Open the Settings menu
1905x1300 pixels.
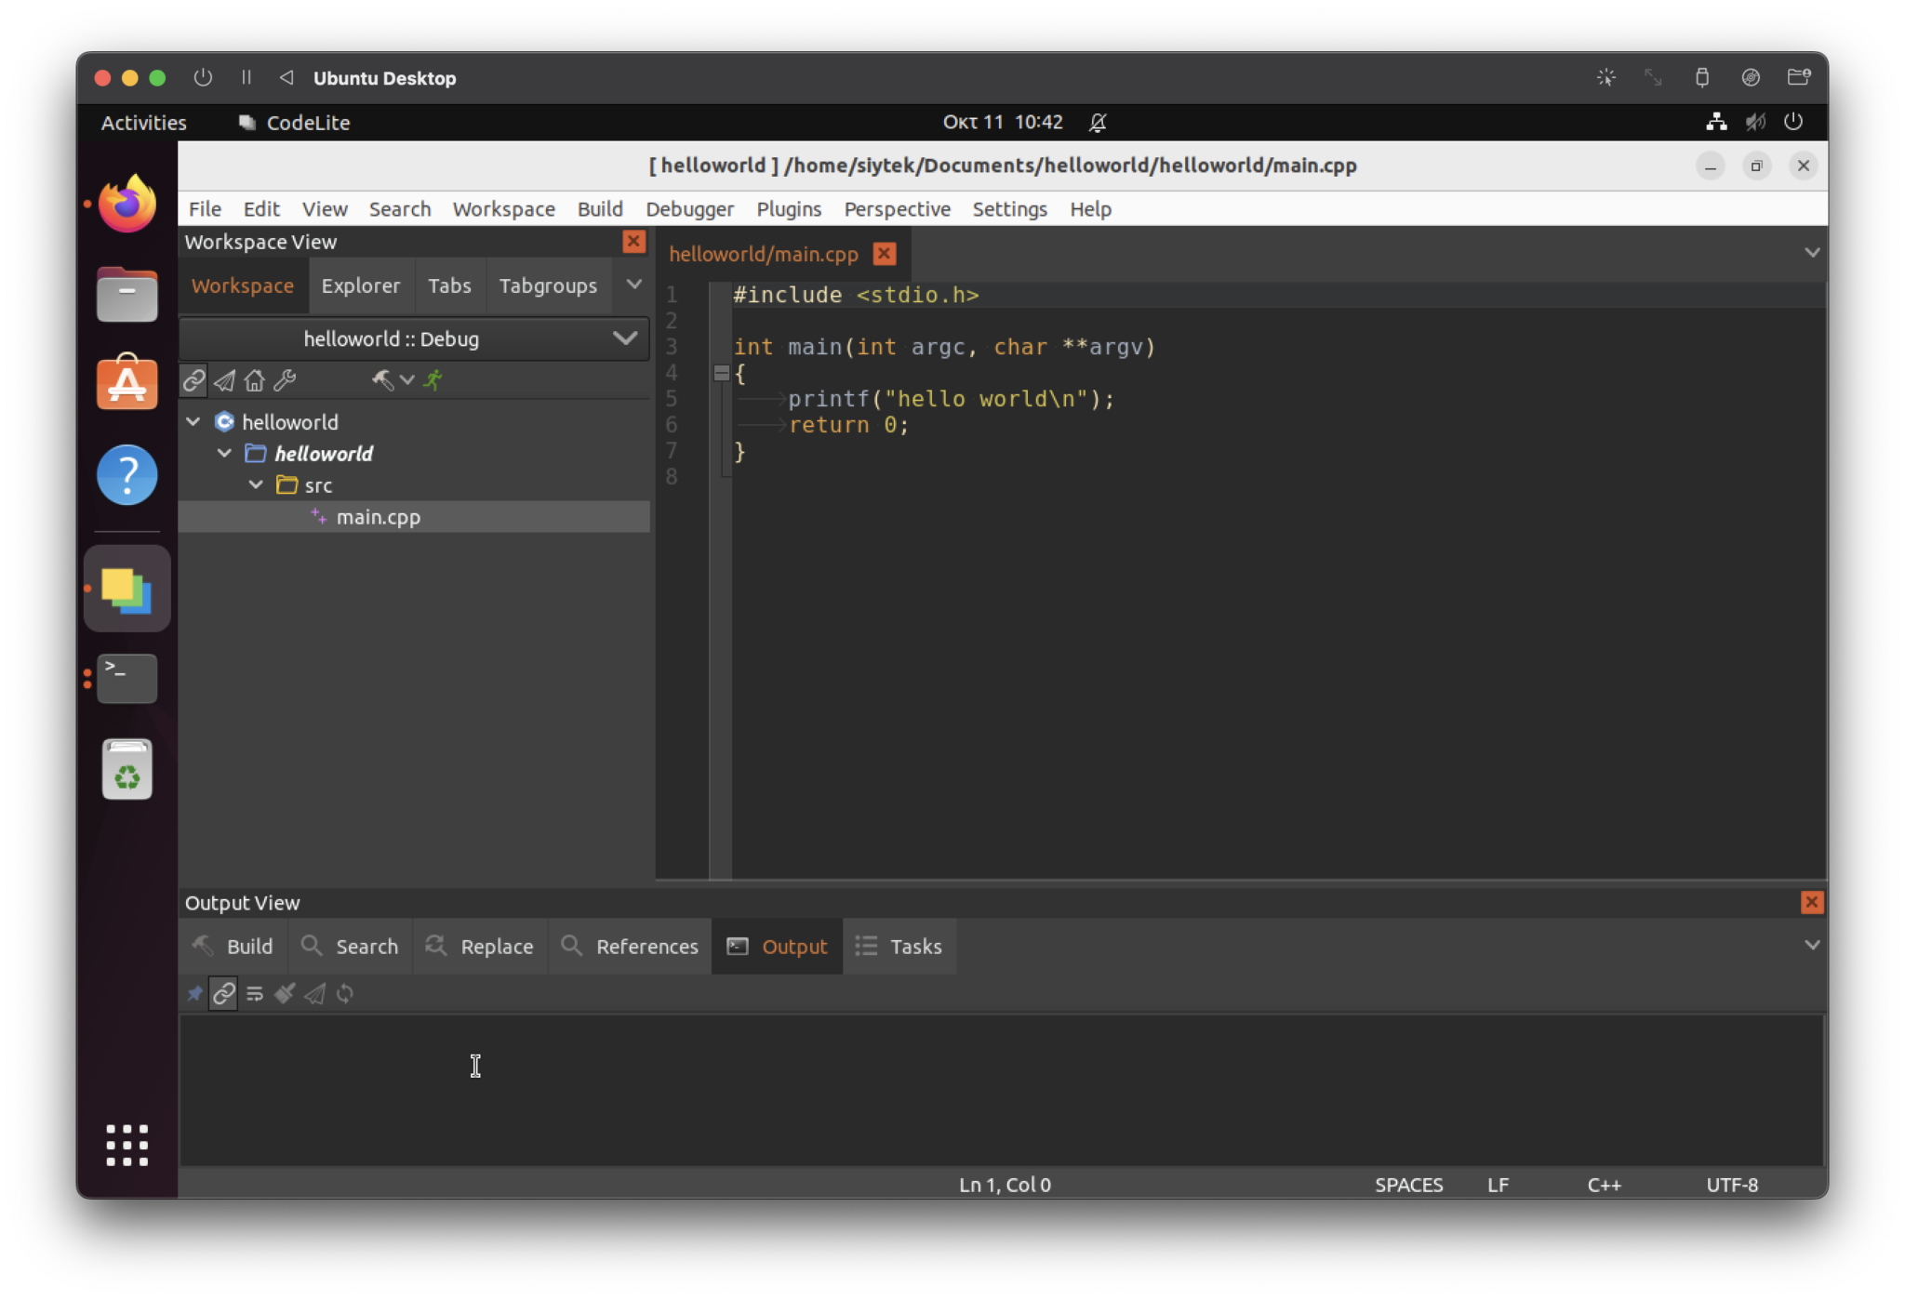(x=1009, y=209)
